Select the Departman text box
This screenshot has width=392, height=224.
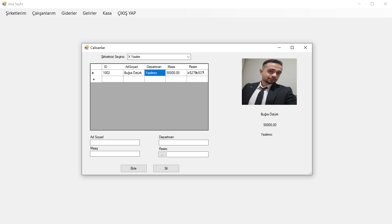pos(183,143)
